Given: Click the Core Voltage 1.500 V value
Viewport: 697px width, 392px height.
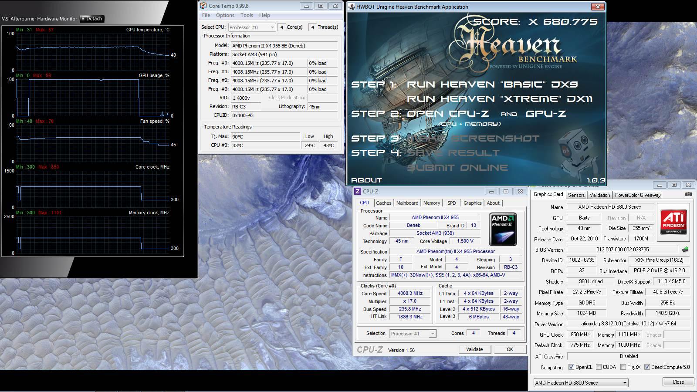Looking at the screenshot, I should click(x=465, y=241).
